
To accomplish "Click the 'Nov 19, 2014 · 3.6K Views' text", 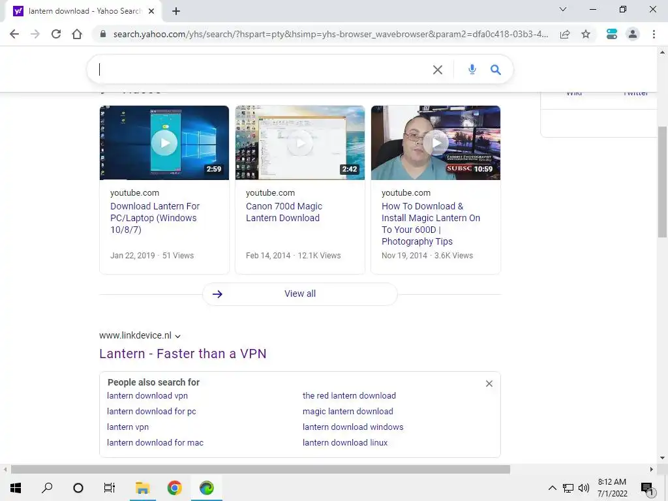I will tap(427, 256).
